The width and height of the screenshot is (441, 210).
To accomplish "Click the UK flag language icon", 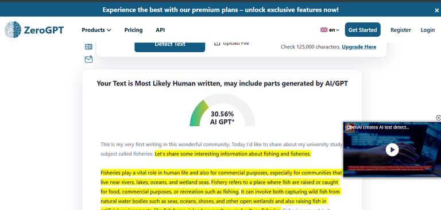I will 324,30.
